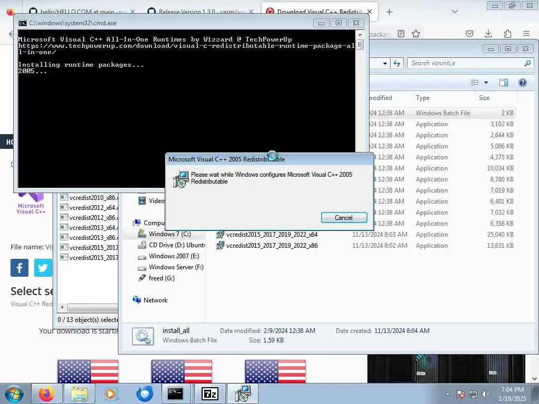Save page to Pocket

(469, 34)
